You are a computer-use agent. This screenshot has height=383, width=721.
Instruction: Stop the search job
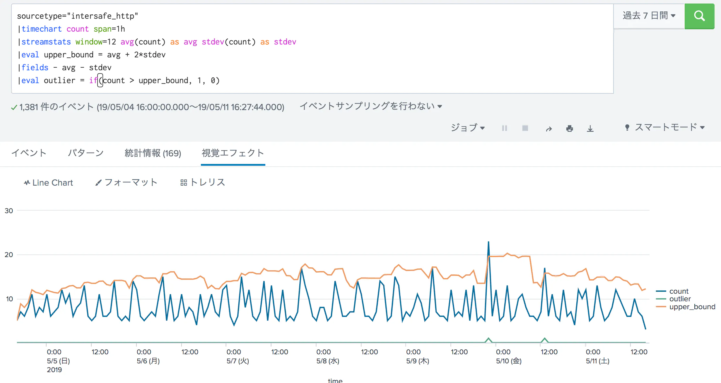click(525, 128)
